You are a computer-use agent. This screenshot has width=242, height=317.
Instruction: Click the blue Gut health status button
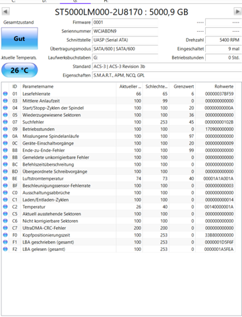[x=20, y=38]
